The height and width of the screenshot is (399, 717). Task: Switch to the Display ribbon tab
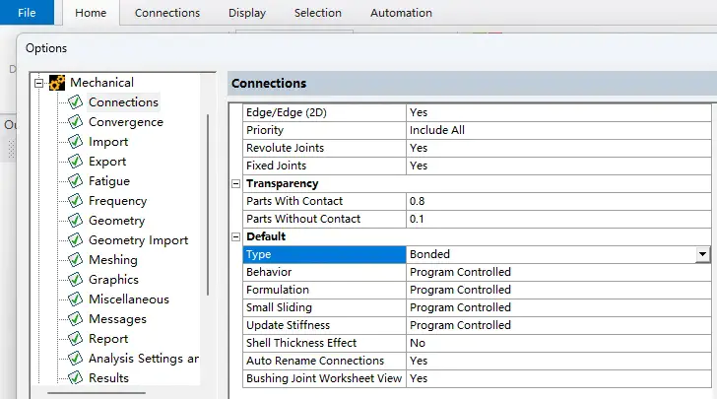pyautogui.click(x=247, y=13)
